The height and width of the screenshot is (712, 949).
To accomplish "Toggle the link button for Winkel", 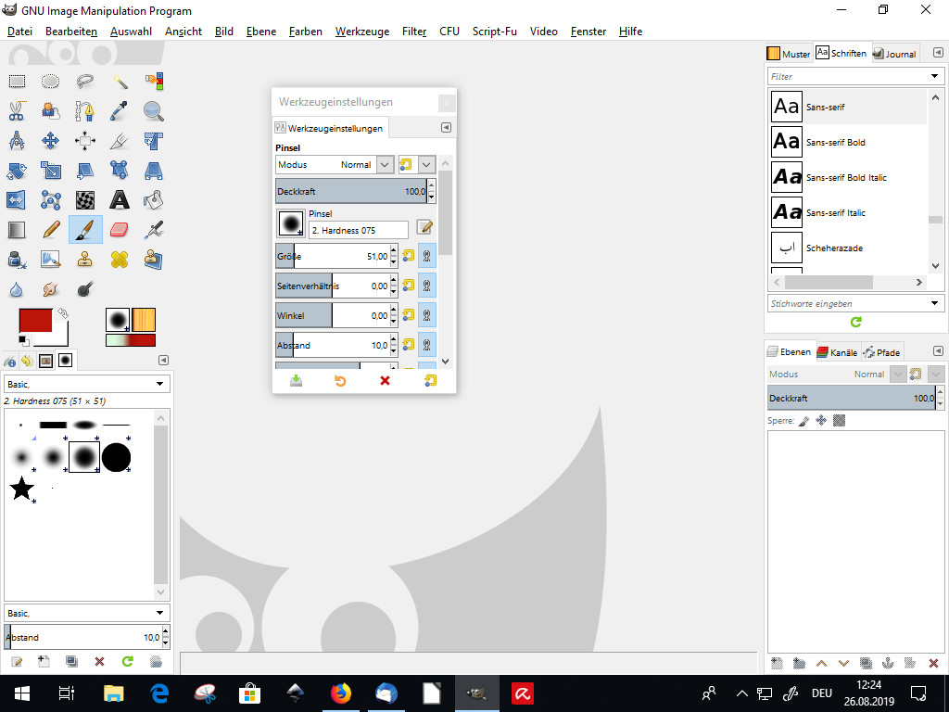I will pyautogui.click(x=427, y=315).
